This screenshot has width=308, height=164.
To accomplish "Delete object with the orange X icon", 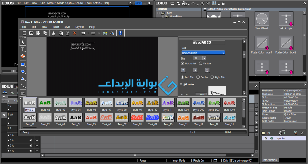I will pos(75,33).
